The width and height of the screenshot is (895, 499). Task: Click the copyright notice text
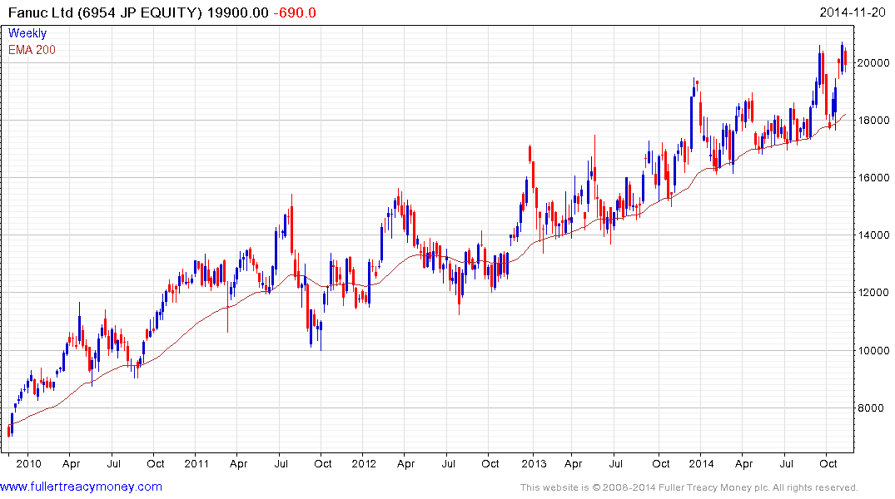point(689,487)
